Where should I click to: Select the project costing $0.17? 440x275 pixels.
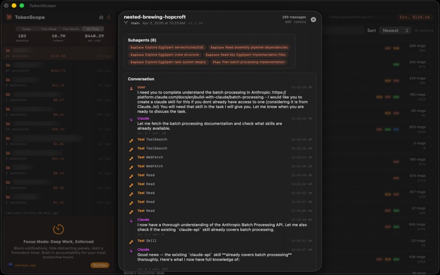pos(58,97)
